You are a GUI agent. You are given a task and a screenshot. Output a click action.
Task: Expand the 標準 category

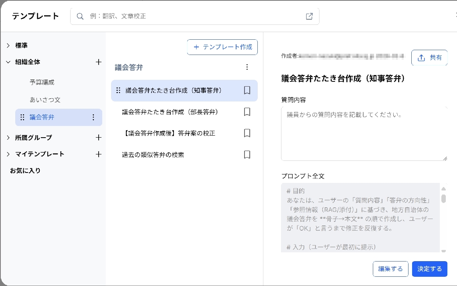coord(8,46)
